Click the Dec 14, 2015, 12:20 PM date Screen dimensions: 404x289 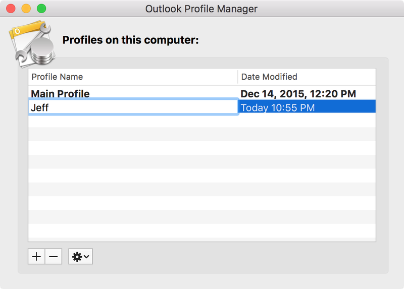point(298,94)
